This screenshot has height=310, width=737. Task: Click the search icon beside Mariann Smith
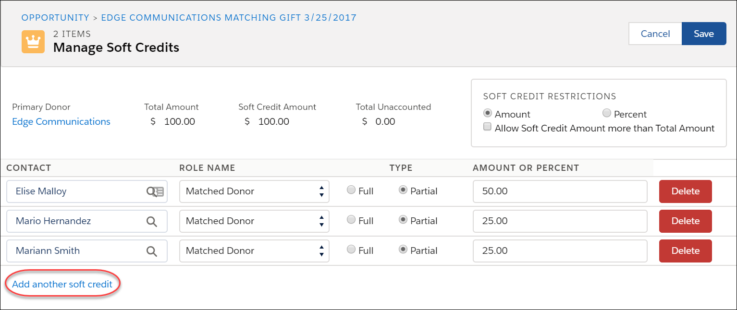point(152,250)
